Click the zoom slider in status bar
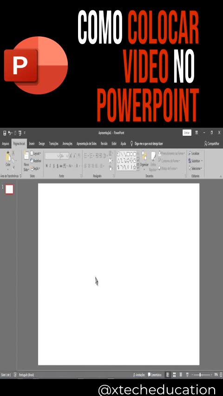This screenshot has height=396, width=223. (x=201, y=375)
